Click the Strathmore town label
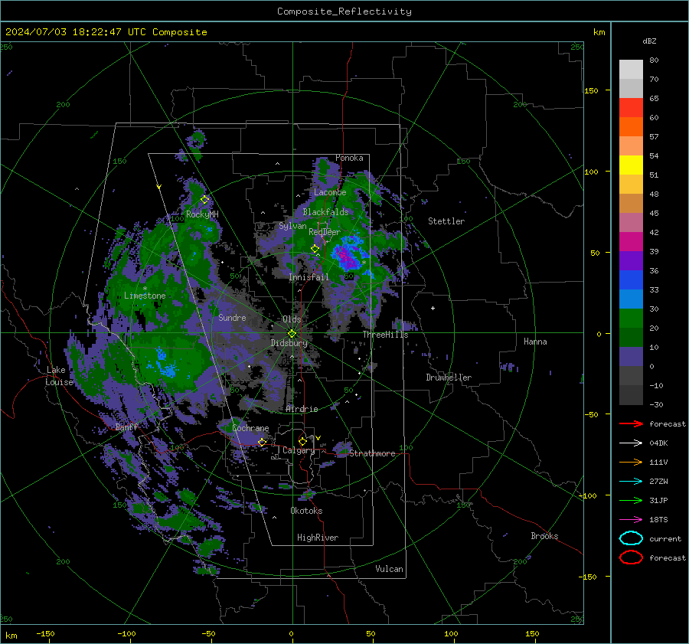 tap(372, 453)
